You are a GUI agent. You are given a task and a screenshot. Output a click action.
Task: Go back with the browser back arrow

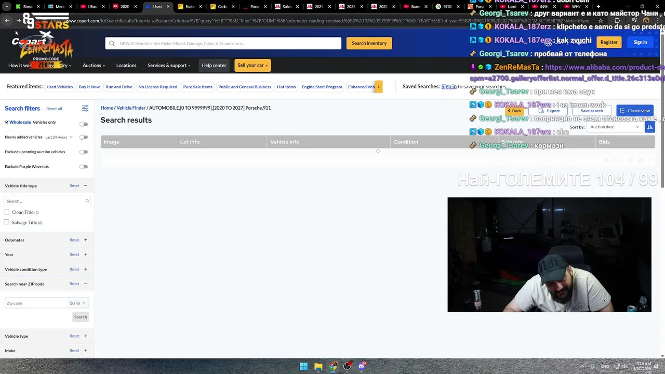(7, 20)
